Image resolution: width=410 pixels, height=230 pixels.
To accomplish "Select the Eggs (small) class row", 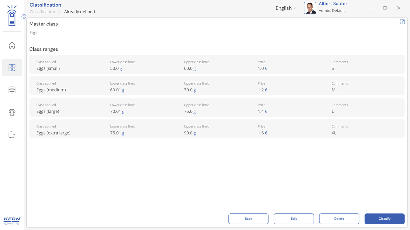I will 217,65.
